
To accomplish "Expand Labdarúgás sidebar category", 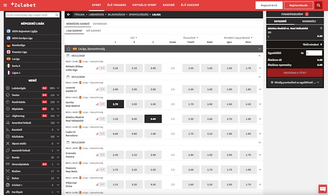I will [58, 88].
